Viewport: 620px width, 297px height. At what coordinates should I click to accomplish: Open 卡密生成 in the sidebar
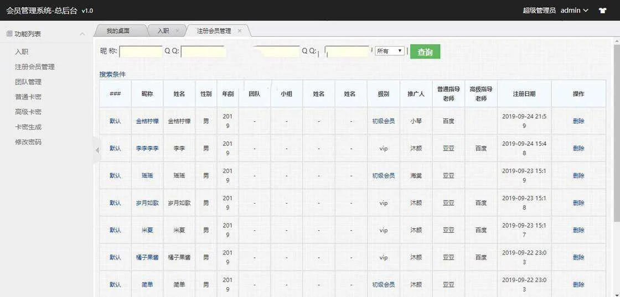28,127
